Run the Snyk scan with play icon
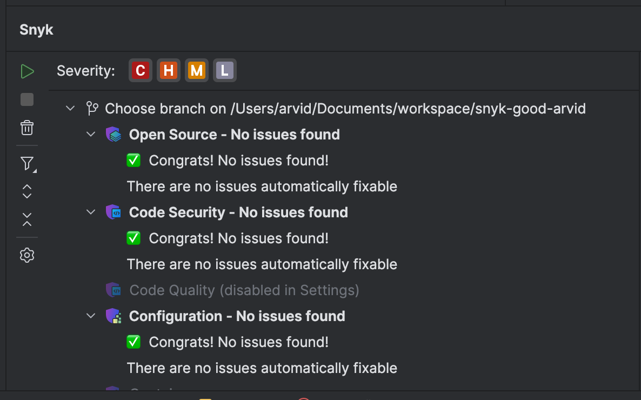Screen dimensions: 641x400 (x=27, y=71)
